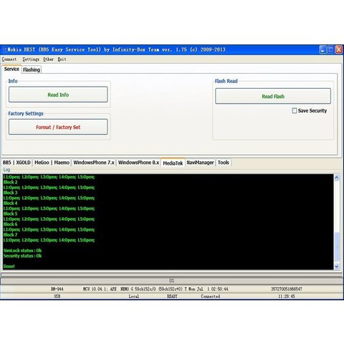This screenshot has height=344, width=344.
Task: Enable the Save Security checkbox
Action: tap(295, 110)
